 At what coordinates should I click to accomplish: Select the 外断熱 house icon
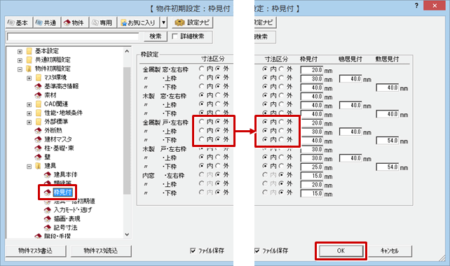coord(38,130)
